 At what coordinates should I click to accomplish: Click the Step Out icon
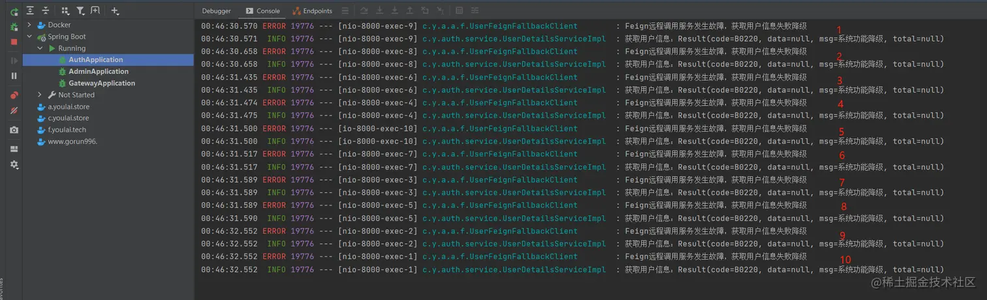click(x=409, y=11)
